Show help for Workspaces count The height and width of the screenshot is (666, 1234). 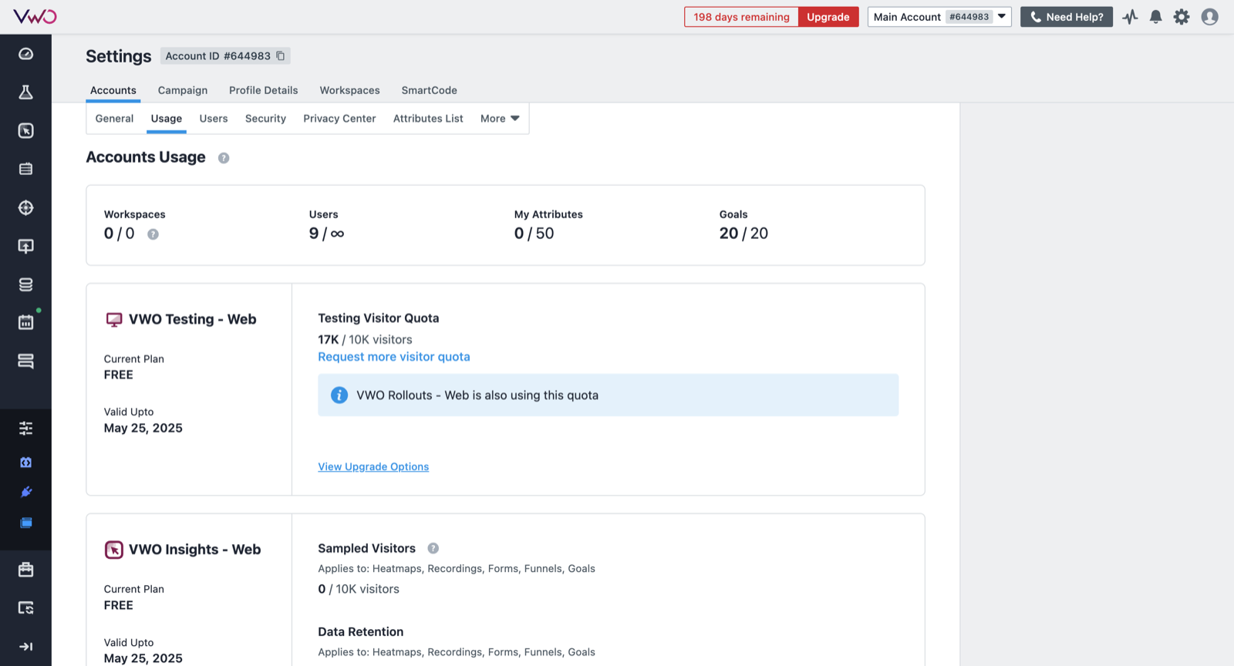pyautogui.click(x=153, y=234)
